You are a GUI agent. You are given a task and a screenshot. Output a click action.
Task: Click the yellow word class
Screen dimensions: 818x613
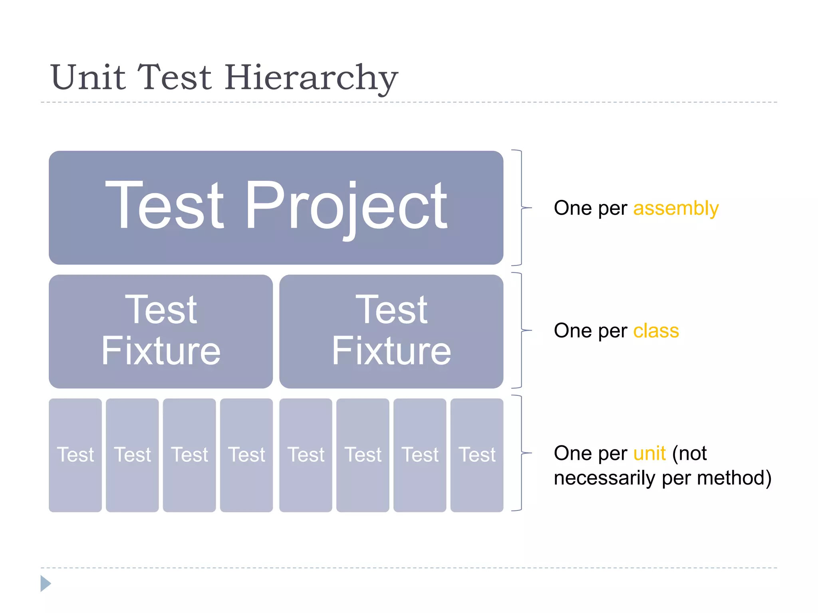coord(656,331)
